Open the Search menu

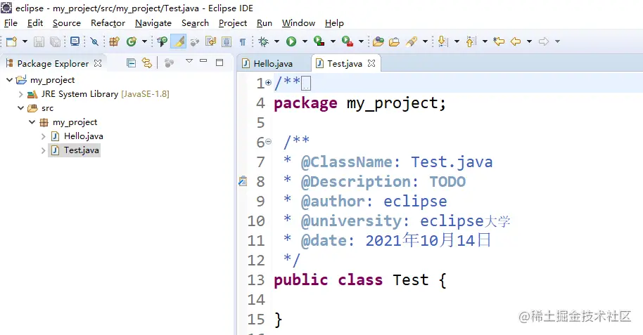[195, 23]
